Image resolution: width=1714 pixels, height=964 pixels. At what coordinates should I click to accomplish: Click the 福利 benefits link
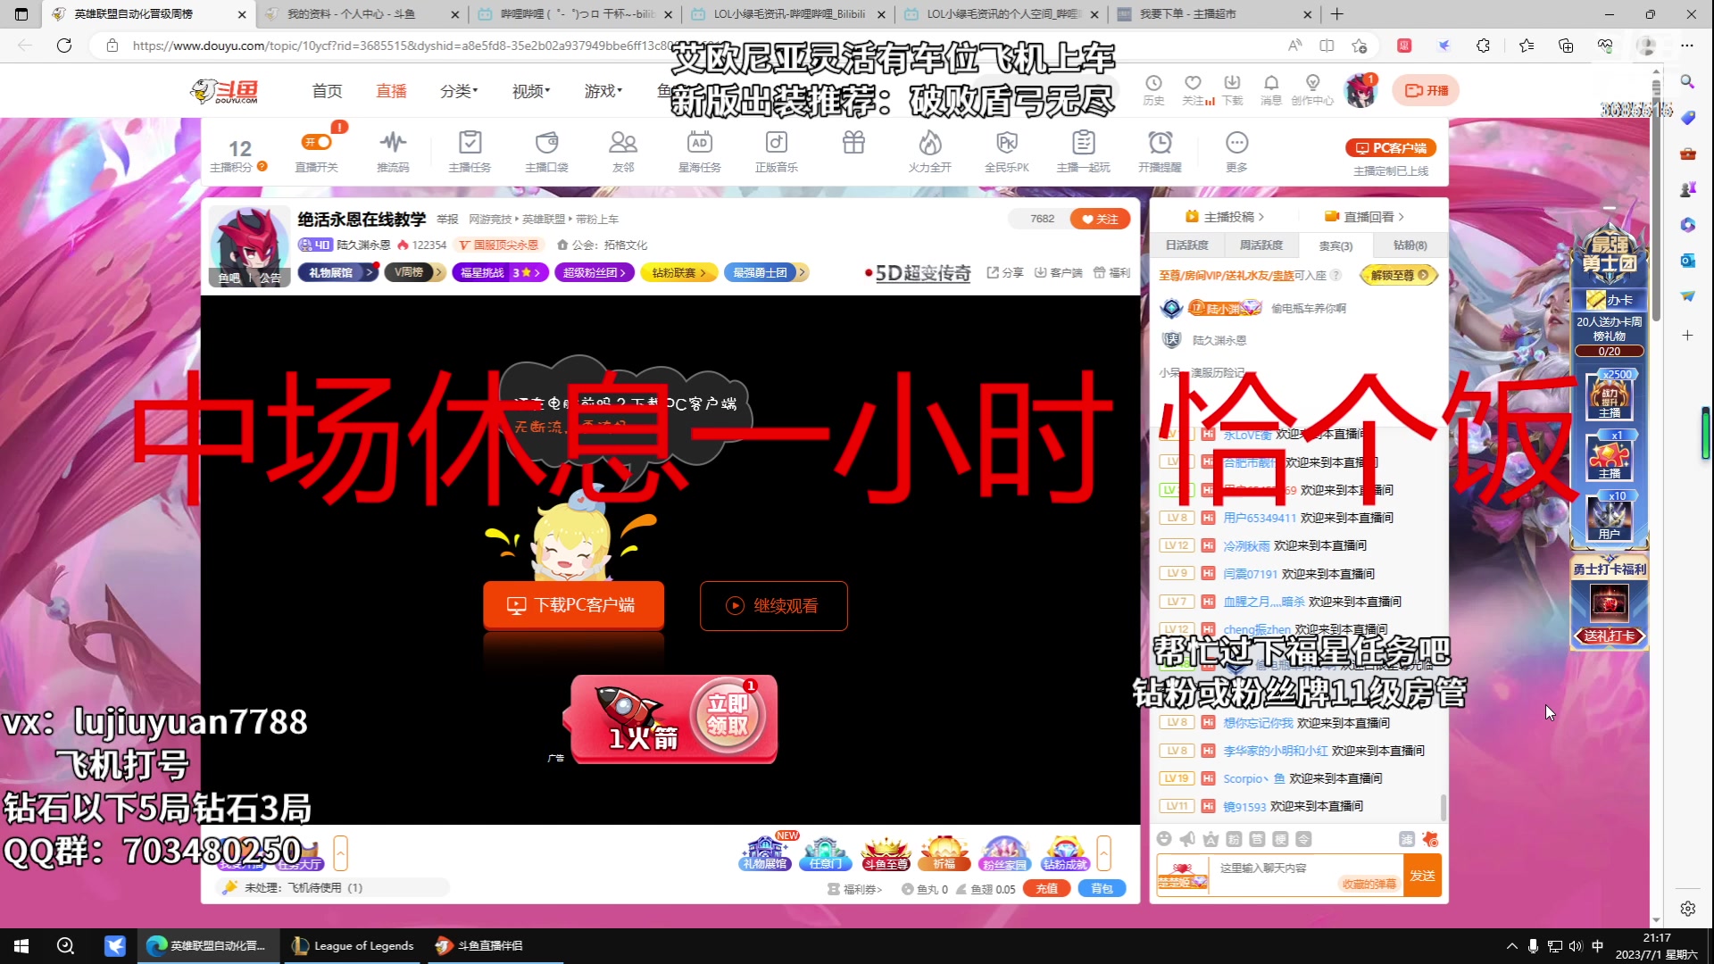coord(1111,272)
